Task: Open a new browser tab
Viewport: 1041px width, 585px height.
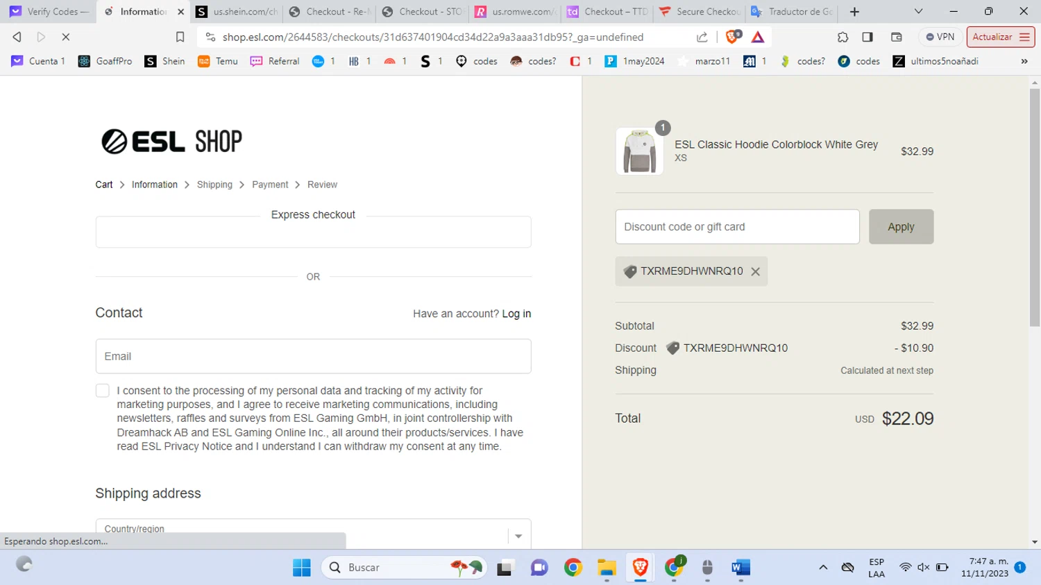Action: pyautogui.click(x=854, y=12)
